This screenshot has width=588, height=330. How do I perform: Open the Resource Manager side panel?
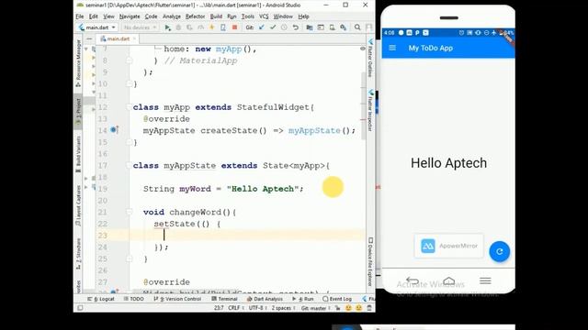pos(78,63)
